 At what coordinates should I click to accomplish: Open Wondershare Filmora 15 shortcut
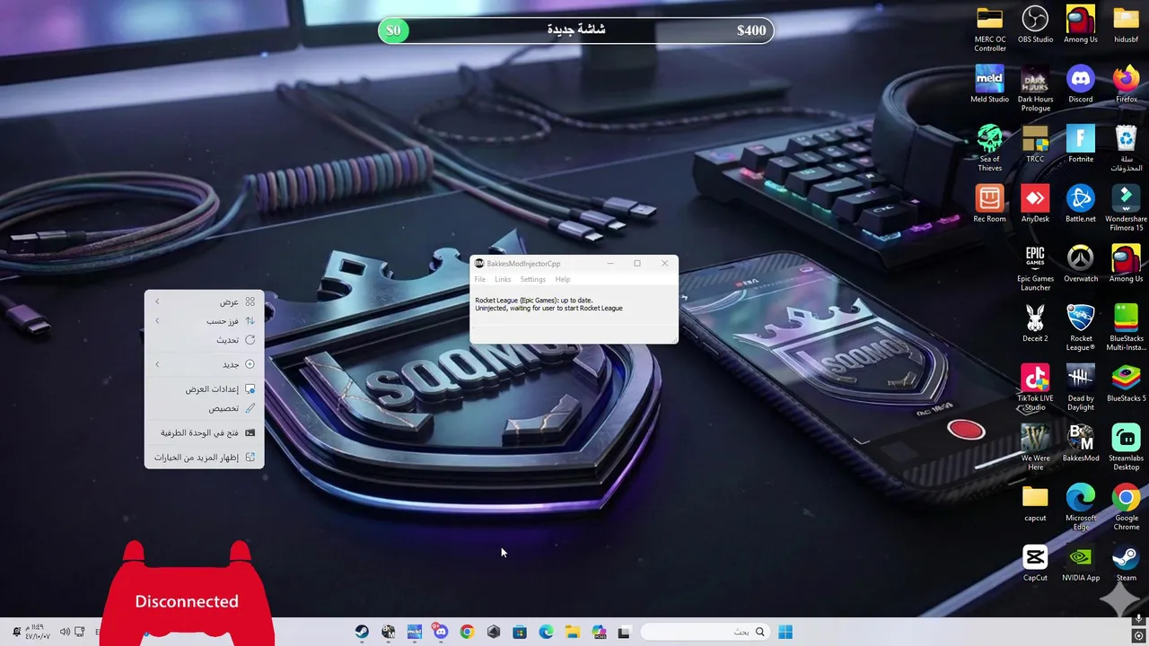pyautogui.click(x=1126, y=208)
